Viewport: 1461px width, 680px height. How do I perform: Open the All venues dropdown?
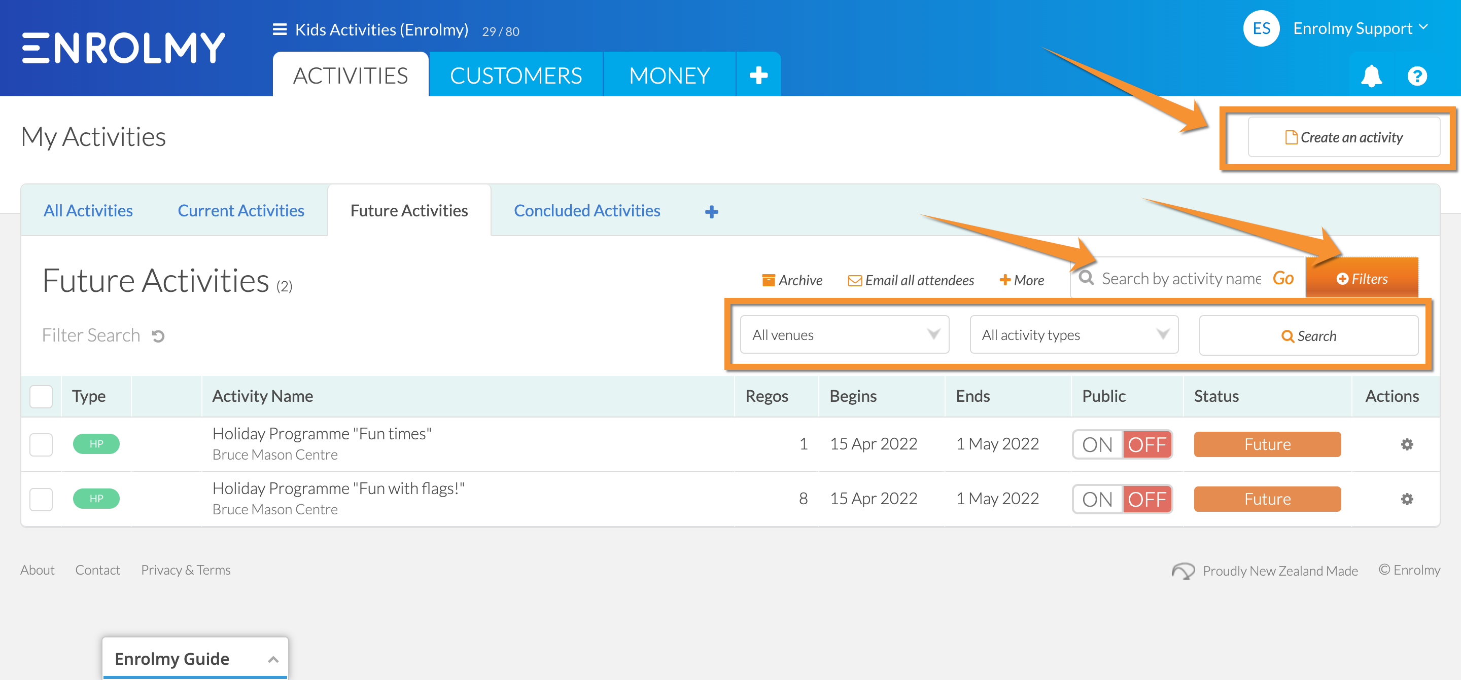(x=845, y=334)
